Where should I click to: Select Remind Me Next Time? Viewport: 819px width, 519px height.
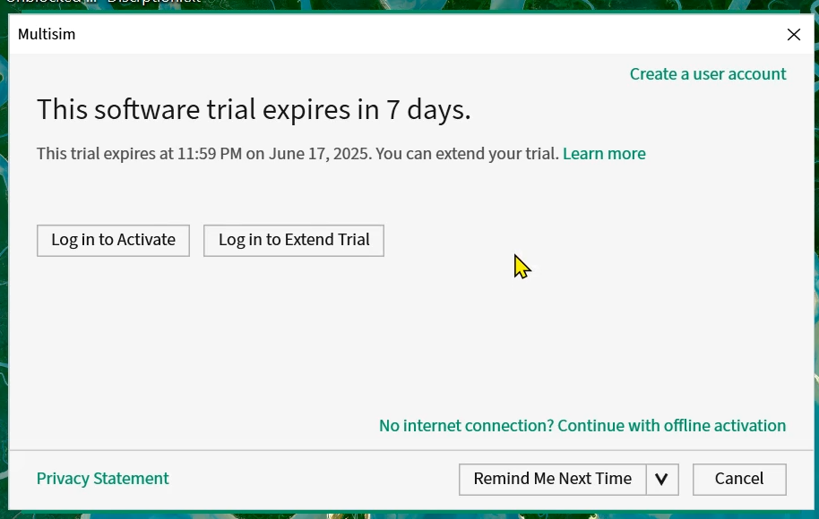(553, 479)
